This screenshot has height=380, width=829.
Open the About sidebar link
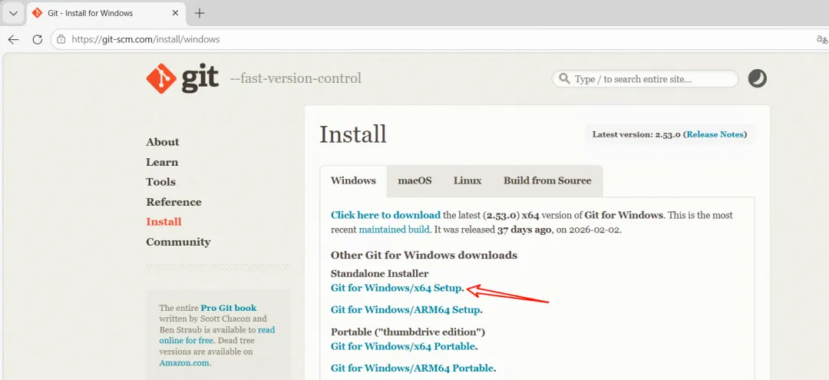pos(162,142)
